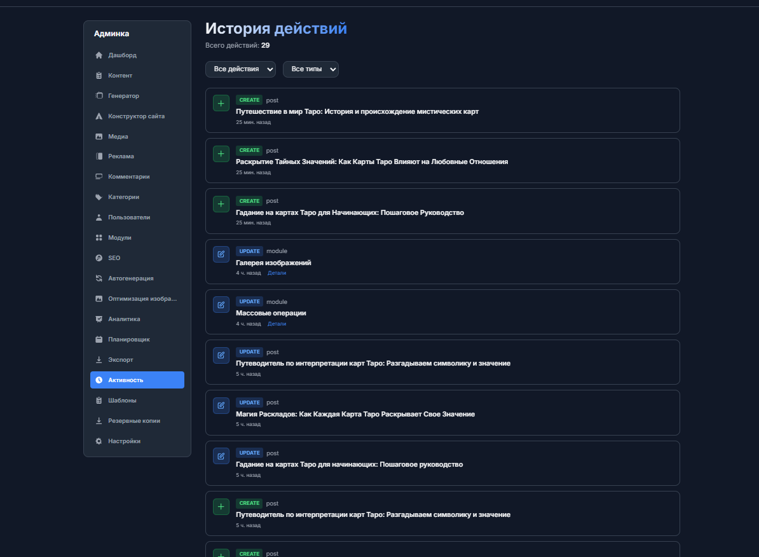This screenshot has width=759, height=557.
Task: Click the SEO icon in sidebar
Action: pos(99,258)
